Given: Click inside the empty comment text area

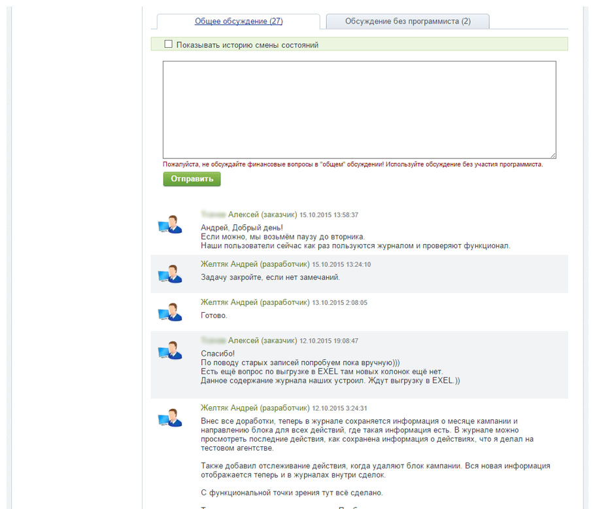Looking at the screenshot, I should (359, 109).
